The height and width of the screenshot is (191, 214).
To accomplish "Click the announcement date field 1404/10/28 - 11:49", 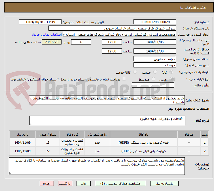I will tap(40, 22).
